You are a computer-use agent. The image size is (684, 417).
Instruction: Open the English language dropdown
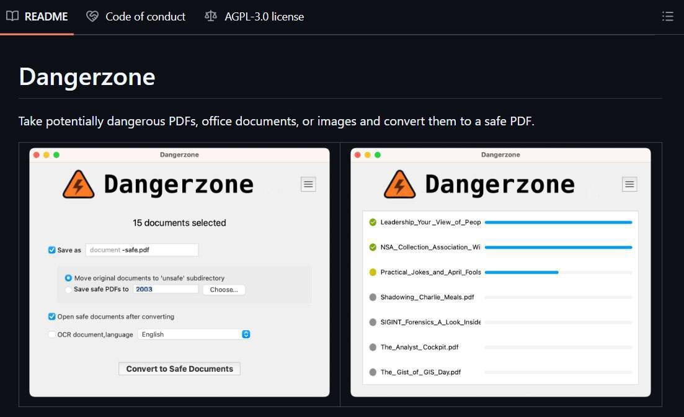tap(194, 334)
